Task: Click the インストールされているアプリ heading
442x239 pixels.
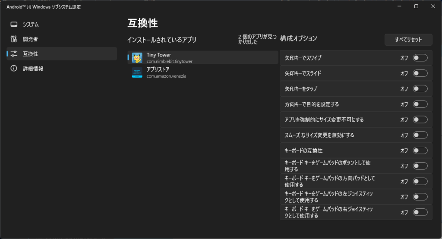Action: coord(161,40)
